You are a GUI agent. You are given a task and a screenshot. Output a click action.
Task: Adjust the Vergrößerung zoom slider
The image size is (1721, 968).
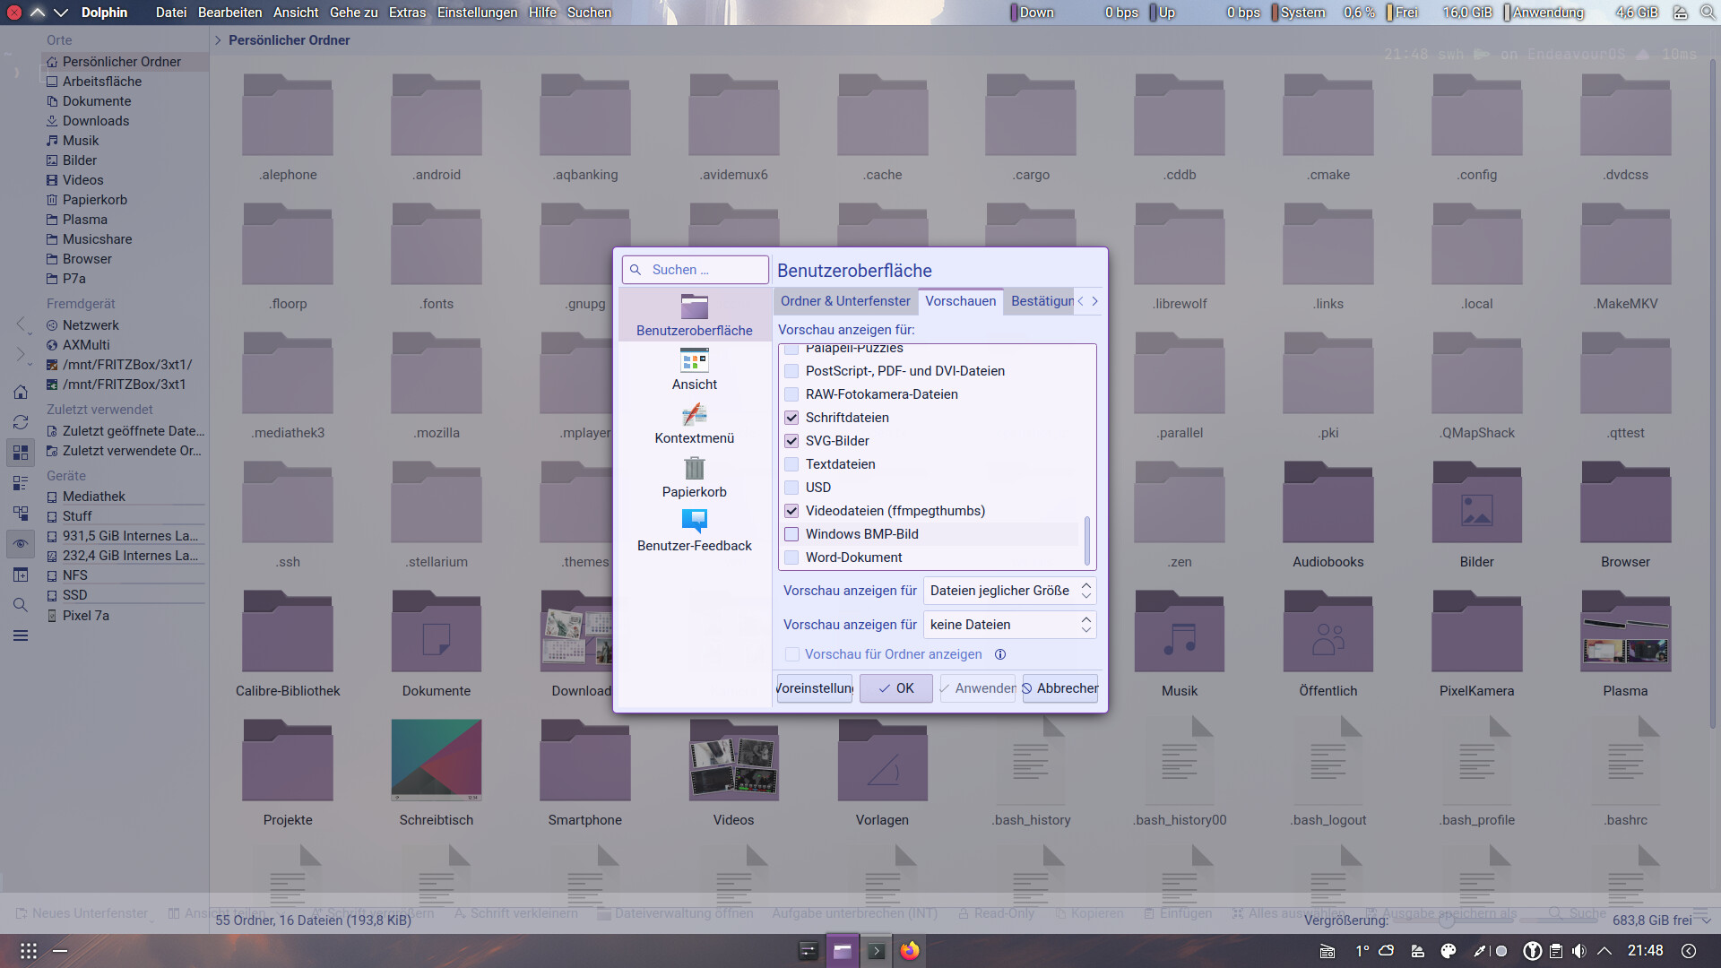coord(1447,920)
